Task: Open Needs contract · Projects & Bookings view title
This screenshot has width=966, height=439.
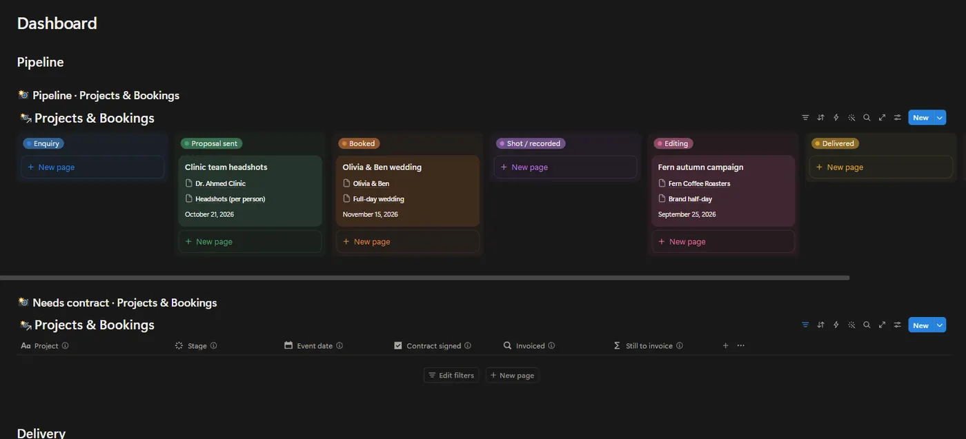Action: tap(124, 303)
